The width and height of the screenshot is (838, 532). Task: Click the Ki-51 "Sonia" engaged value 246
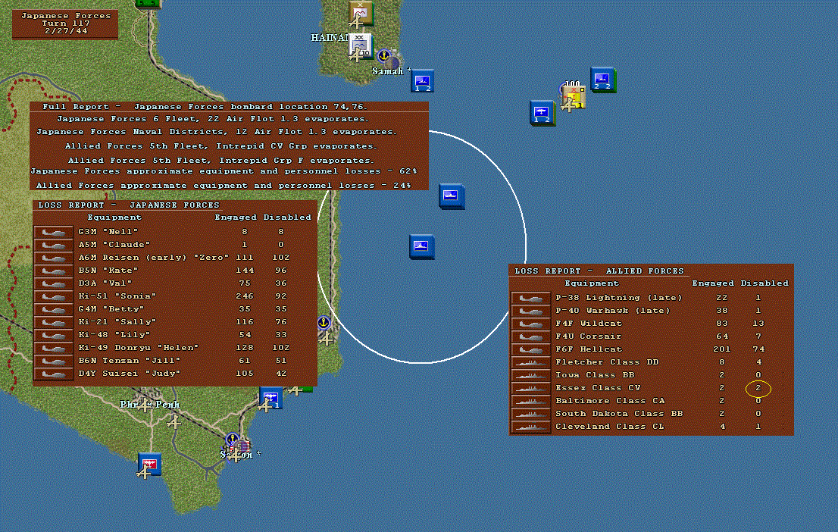[x=245, y=296]
